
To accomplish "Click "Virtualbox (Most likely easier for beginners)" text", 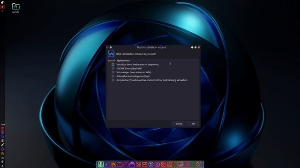I will click(137, 64).
